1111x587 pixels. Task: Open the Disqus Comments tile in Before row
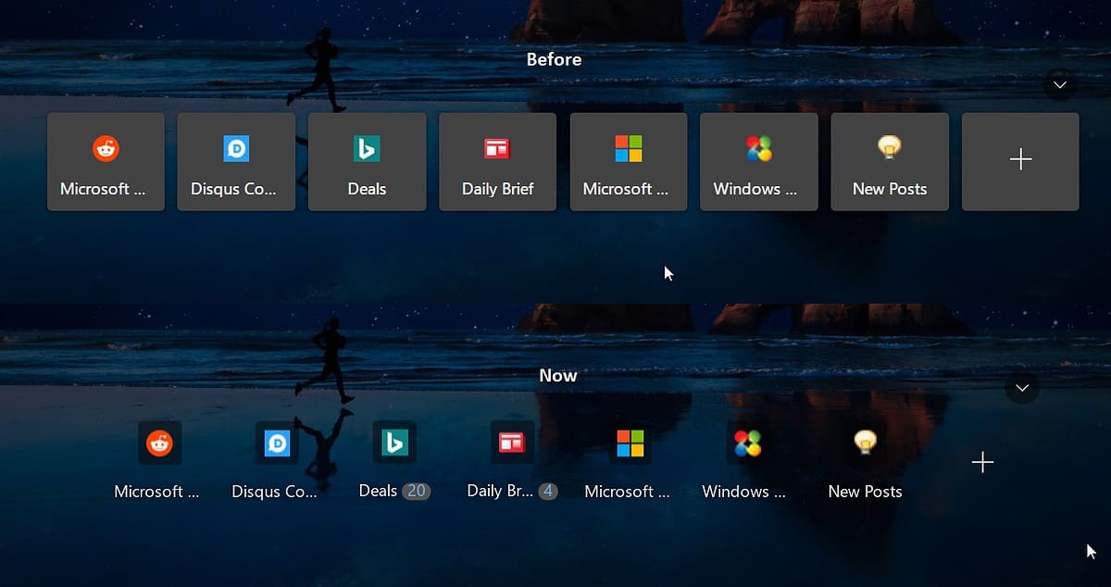pos(236,161)
